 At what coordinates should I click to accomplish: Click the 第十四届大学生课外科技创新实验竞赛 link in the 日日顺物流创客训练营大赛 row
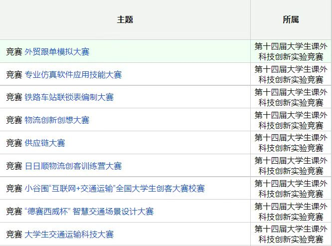click(291, 166)
